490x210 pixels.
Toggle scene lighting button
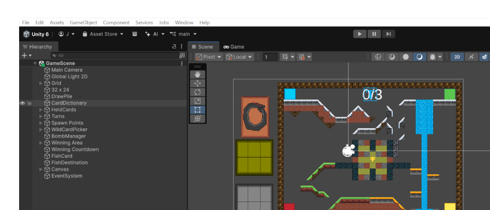(x=471, y=57)
